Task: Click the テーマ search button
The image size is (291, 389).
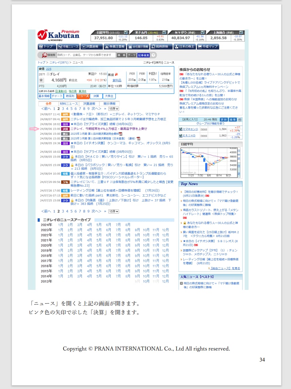Action: pos(131,55)
